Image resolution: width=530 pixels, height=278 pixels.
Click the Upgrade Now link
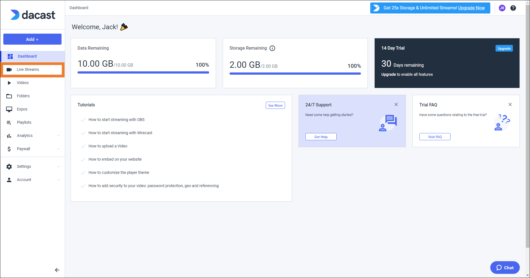coord(471,8)
